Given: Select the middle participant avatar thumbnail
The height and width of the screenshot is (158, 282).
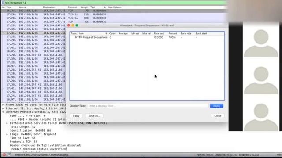Looking at the screenshot, I should (261, 80).
